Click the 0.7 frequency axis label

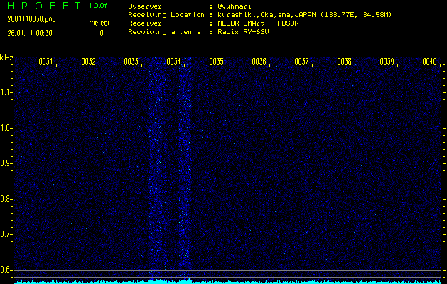click(x=6, y=234)
